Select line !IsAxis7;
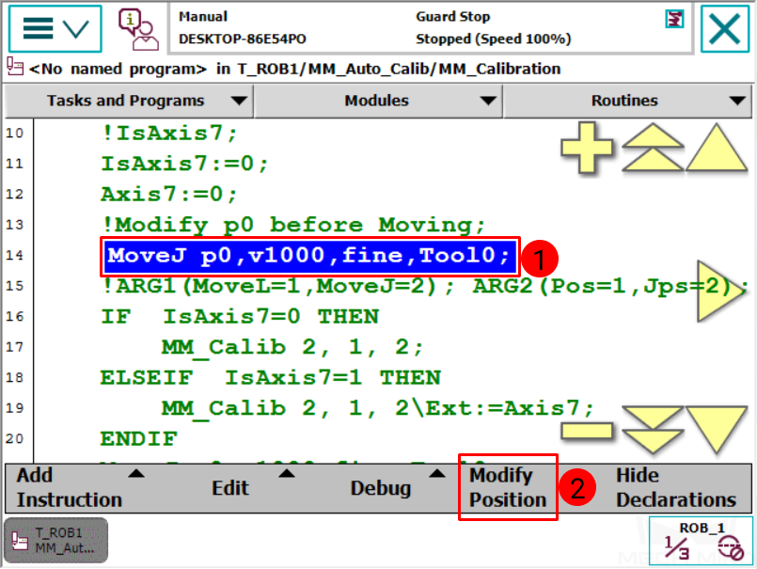 (169, 133)
